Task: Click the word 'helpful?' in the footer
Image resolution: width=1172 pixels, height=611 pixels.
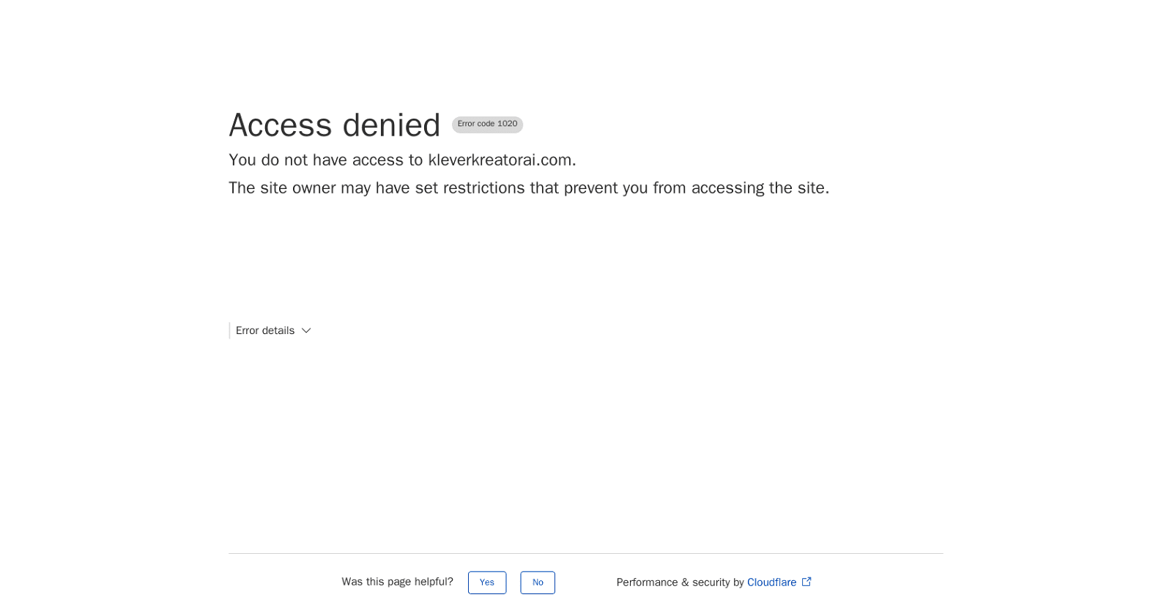Action: (x=434, y=582)
